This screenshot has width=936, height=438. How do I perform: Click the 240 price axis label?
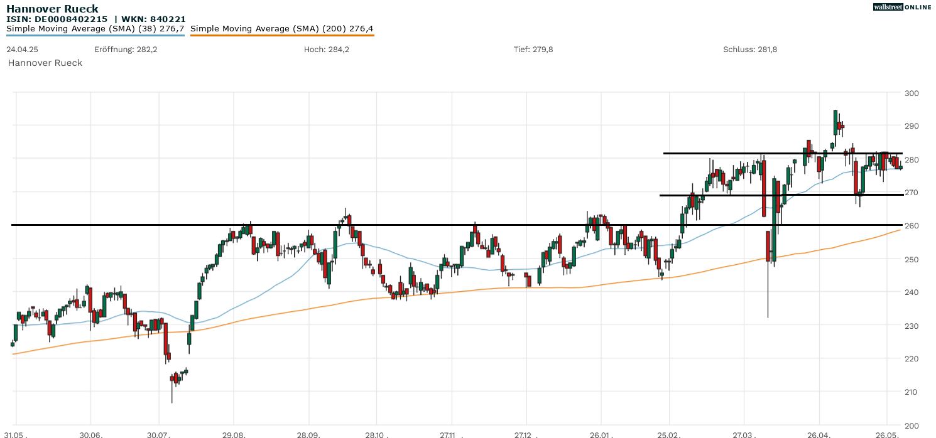(x=912, y=292)
